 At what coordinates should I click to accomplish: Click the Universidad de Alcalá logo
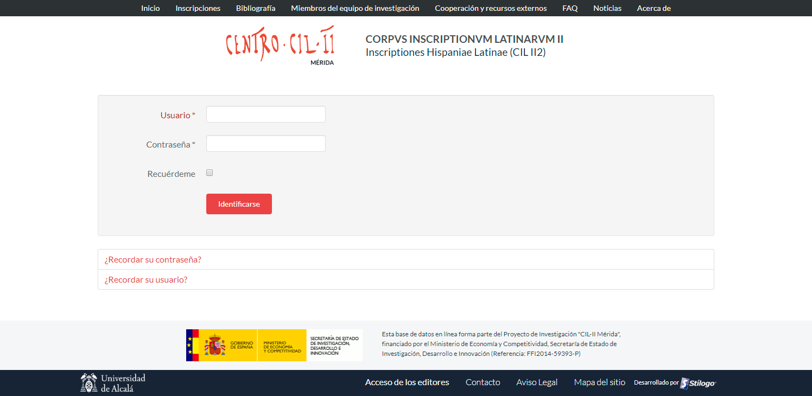113,382
